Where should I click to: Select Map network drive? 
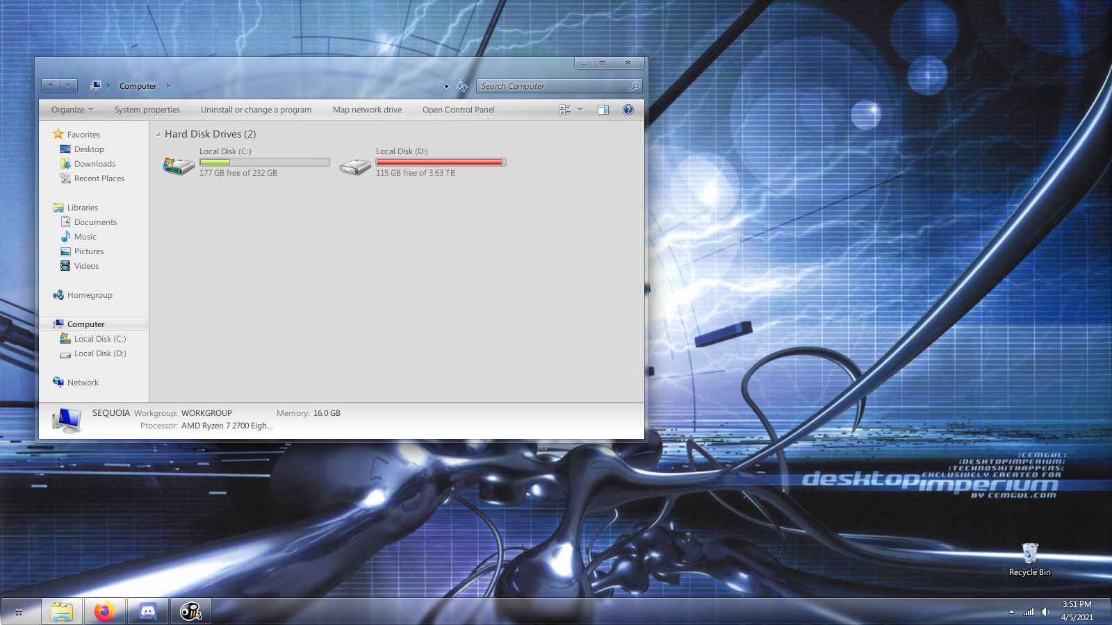coord(367,110)
